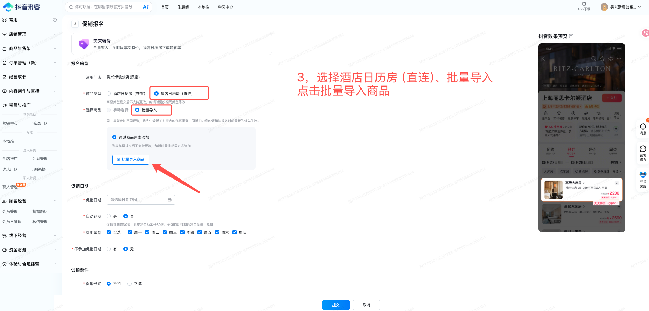Open the user avatar profile
This screenshot has width=649, height=311.
pyautogui.click(x=604, y=7)
